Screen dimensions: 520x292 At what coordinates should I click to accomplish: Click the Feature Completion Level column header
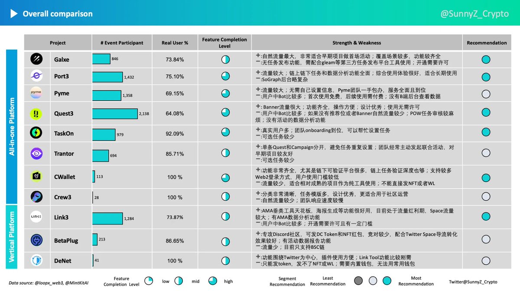[x=224, y=43]
